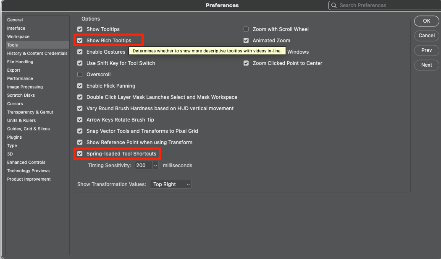441x259 pixels.
Task: Toggle the Show Tooltips checkbox
Action: click(x=80, y=29)
